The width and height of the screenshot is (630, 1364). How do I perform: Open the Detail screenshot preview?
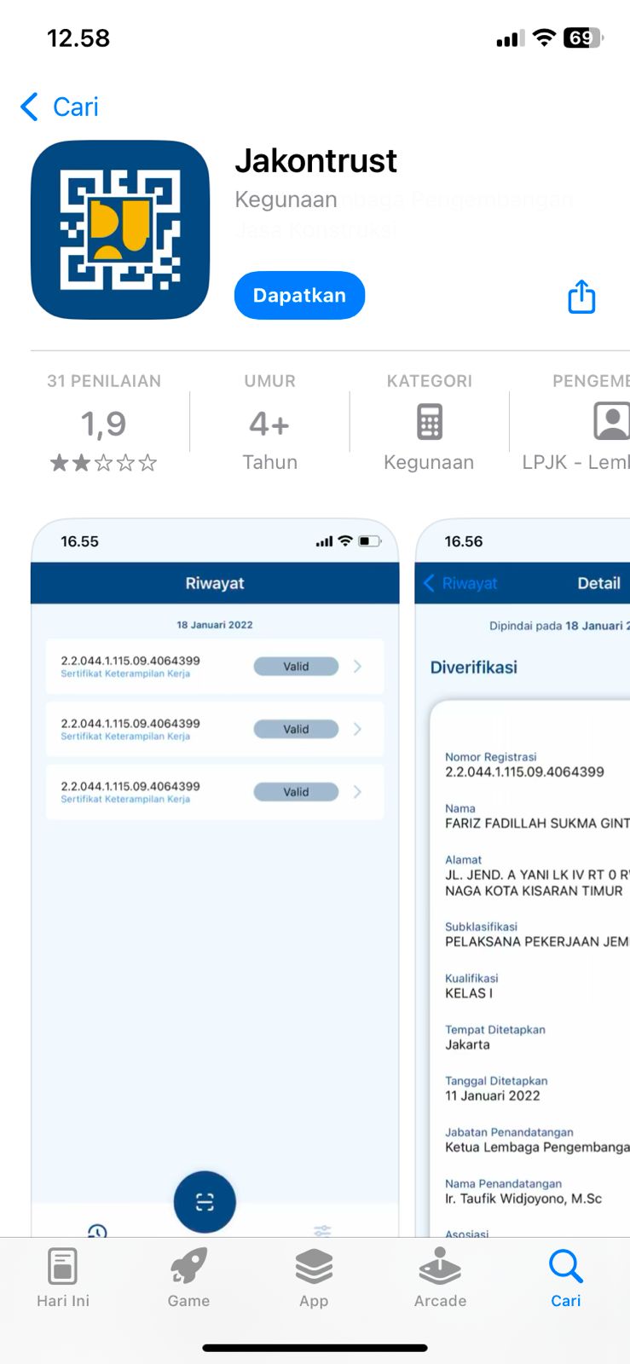(522, 877)
